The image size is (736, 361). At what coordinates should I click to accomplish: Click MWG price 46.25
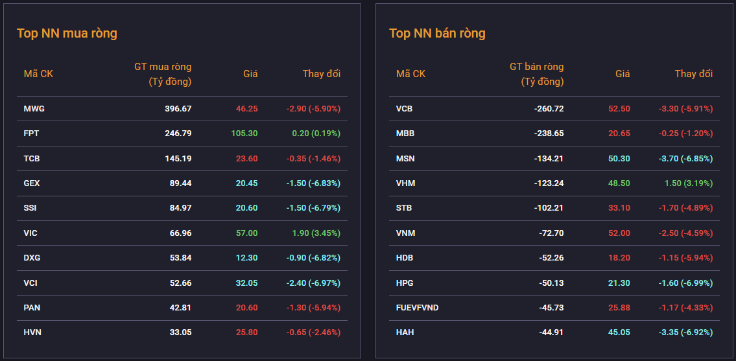click(x=246, y=108)
